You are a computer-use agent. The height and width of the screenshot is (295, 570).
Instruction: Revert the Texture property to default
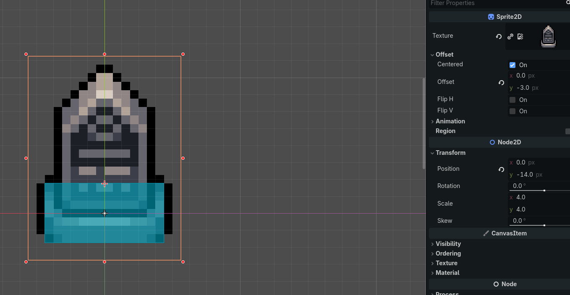pyautogui.click(x=499, y=37)
